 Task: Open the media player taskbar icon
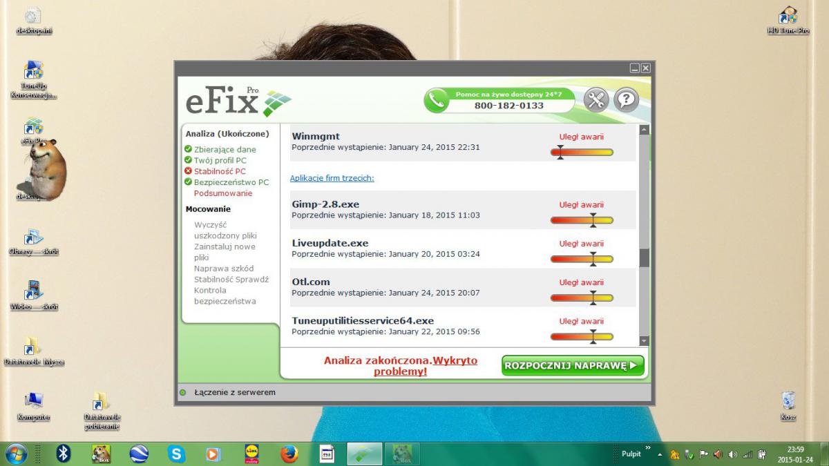[x=213, y=454]
